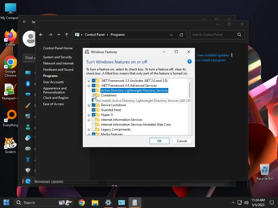Viewport: 278px width, 208px height.
Task: Open View installed updates link
Action: point(213,55)
